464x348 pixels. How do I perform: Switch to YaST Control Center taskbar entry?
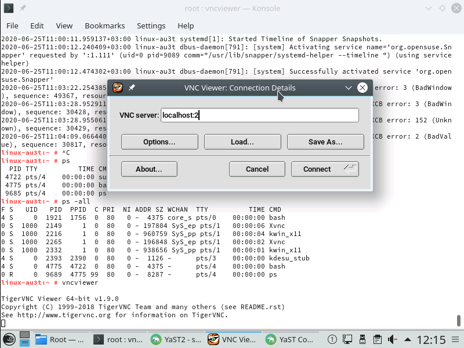[x=291, y=339]
